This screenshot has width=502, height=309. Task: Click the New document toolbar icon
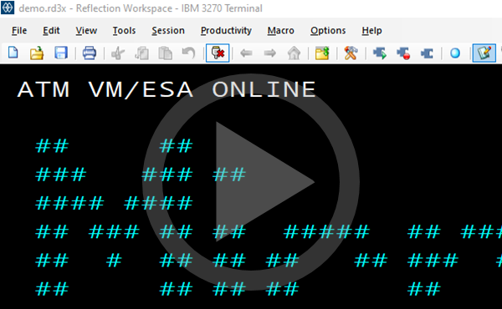pos(13,53)
